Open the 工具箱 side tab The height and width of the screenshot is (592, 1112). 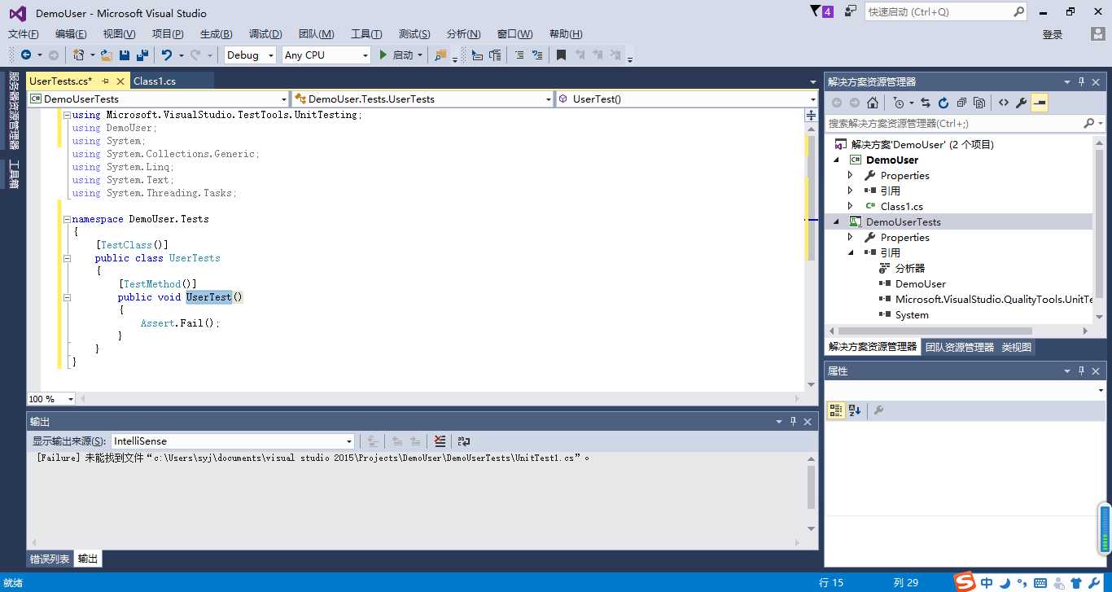click(13, 174)
